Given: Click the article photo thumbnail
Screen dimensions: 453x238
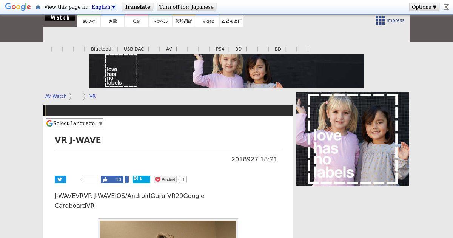Looking at the screenshot, I should (x=168, y=229).
